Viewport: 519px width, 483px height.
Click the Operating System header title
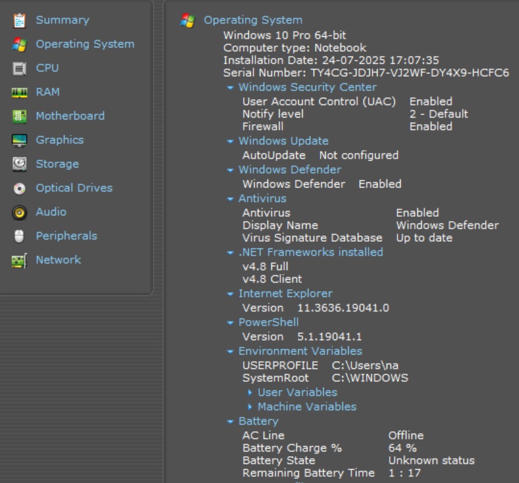click(253, 20)
